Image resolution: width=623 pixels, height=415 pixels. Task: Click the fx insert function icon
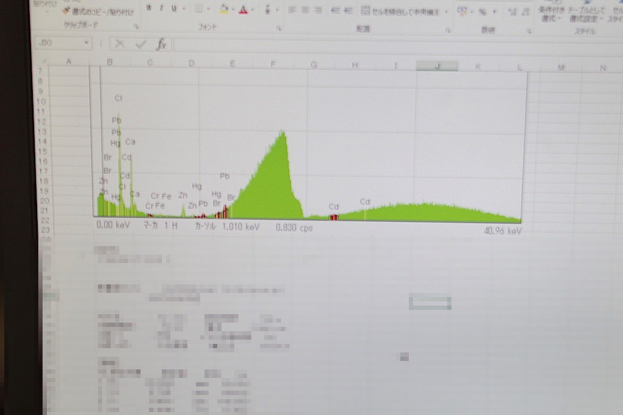click(x=161, y=44)
